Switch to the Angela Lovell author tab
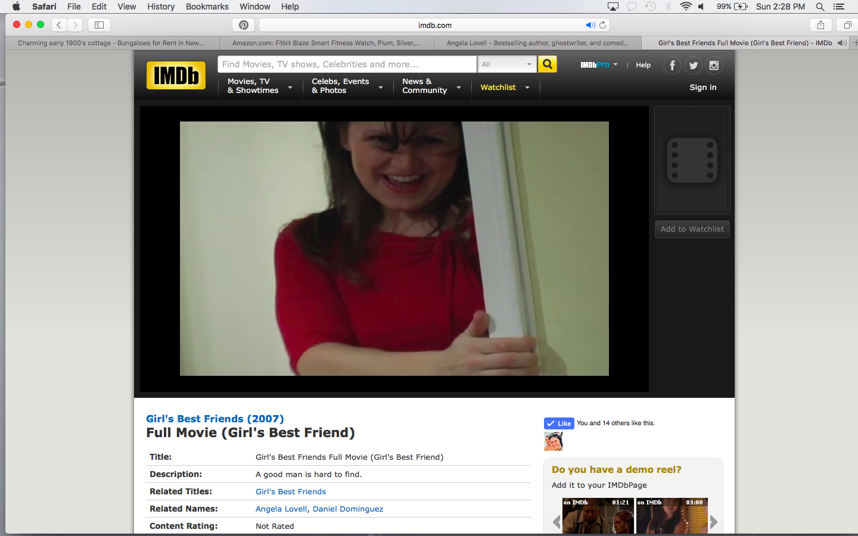 click(x=537, y=43)
